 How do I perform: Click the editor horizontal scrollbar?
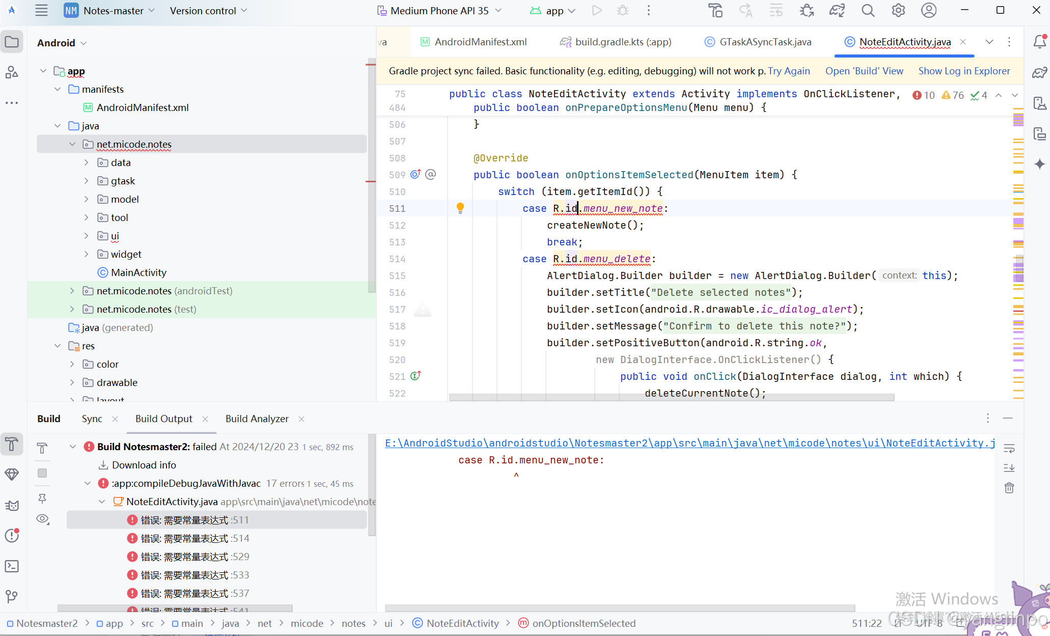671,397
